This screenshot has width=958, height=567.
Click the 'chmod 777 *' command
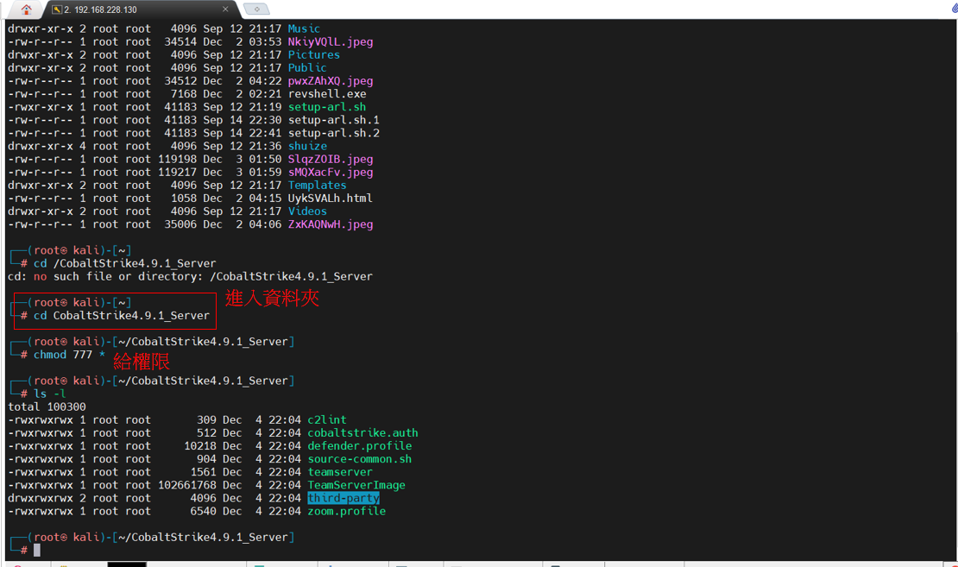tap(69, 355)
